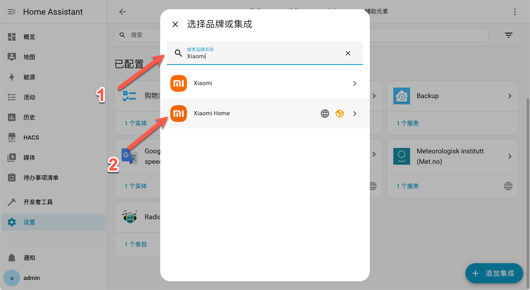Open the filter icon above the integration list
Screen dimensions: 530x290
508,35
